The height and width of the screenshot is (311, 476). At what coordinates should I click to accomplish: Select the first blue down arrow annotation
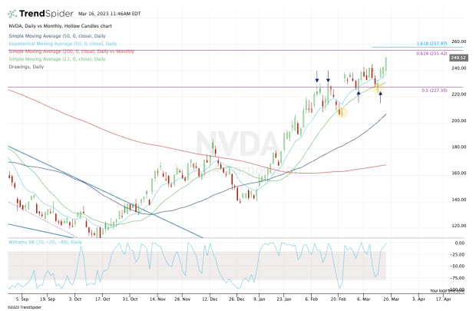(317, 78)
